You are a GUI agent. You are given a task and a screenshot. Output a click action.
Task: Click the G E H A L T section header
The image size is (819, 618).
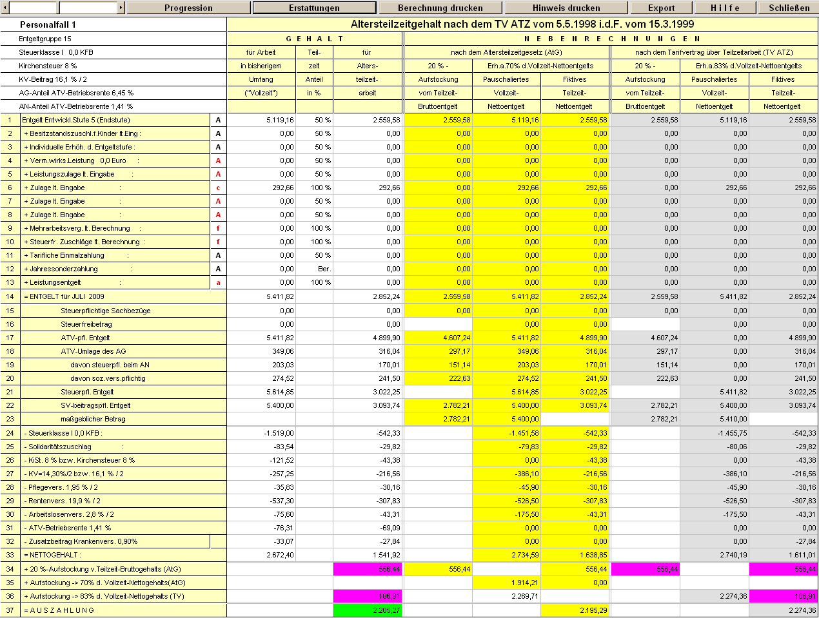coord(315,39)
